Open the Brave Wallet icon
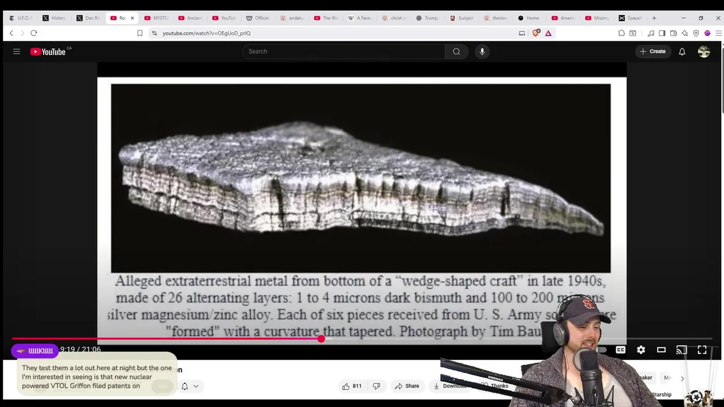The width and height of the screenshot is (724, 407). (x=674, y=33)
